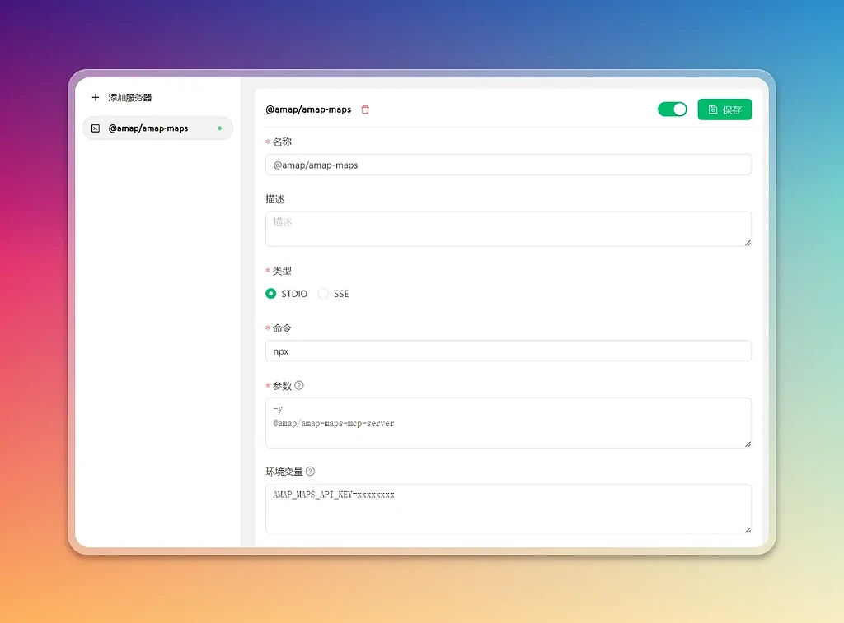The width and height of the screenshot is (844, 623).
Task: Click the terminal icon beside @amap/amap-maps
Action: click(x=96, y=128)
